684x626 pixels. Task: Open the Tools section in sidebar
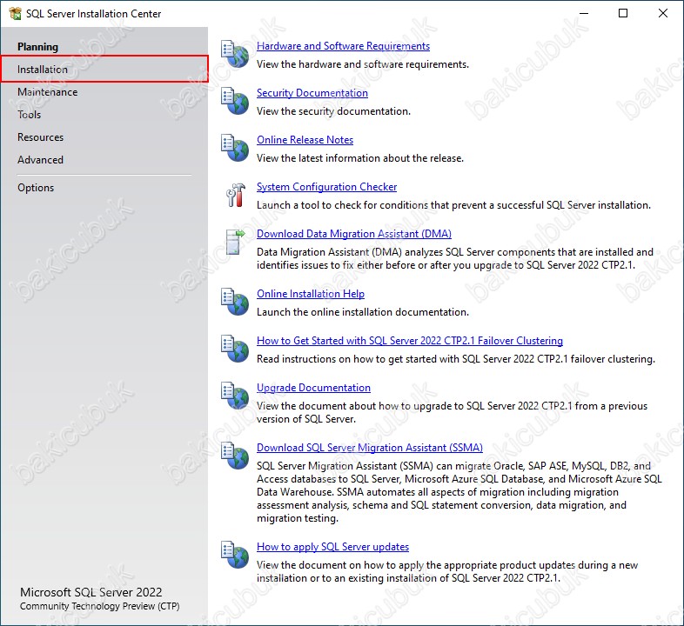(x=30, y=115)
